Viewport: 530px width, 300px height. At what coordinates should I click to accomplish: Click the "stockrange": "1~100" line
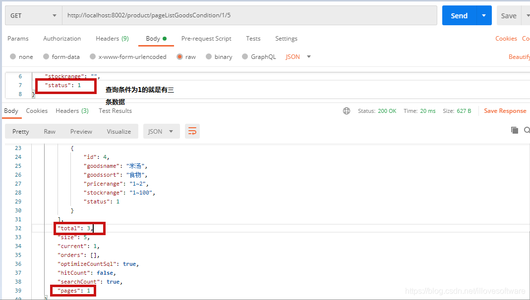click(x=119, y=193)
